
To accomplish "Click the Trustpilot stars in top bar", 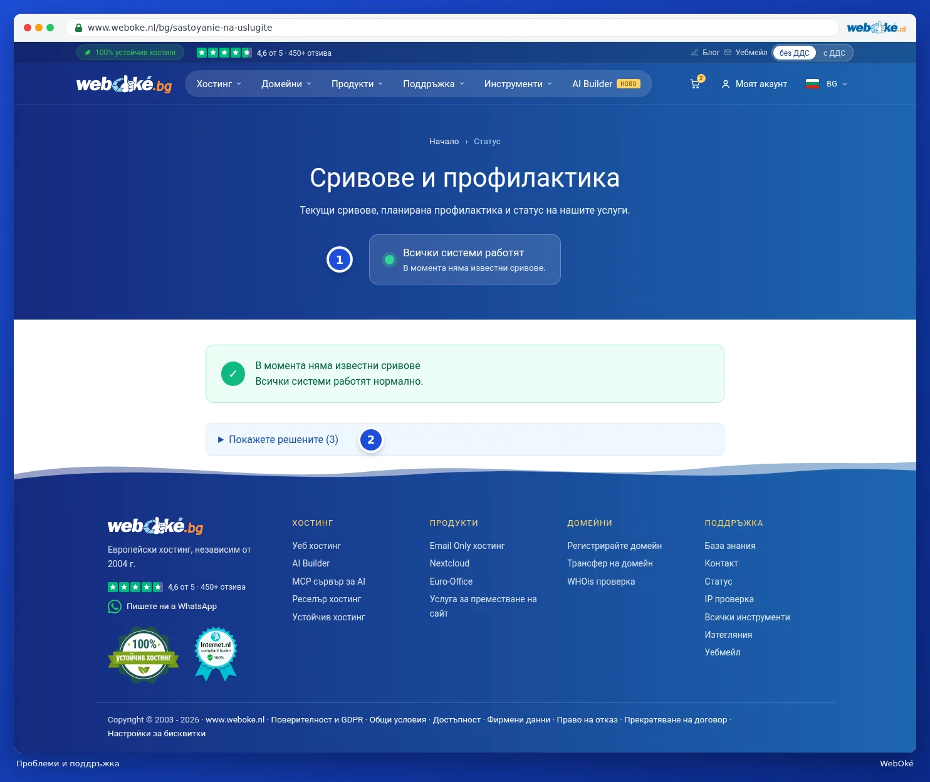I will pos(224,53).
